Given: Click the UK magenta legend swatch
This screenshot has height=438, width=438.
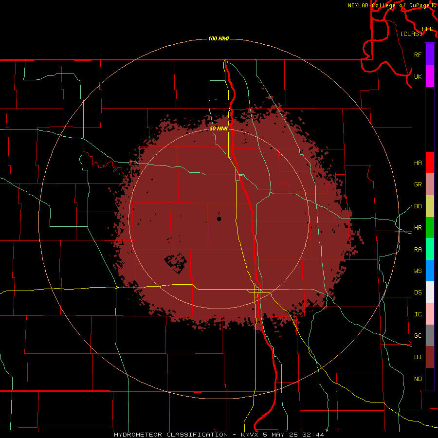Looking at the screenshot, I should (430, 76).
